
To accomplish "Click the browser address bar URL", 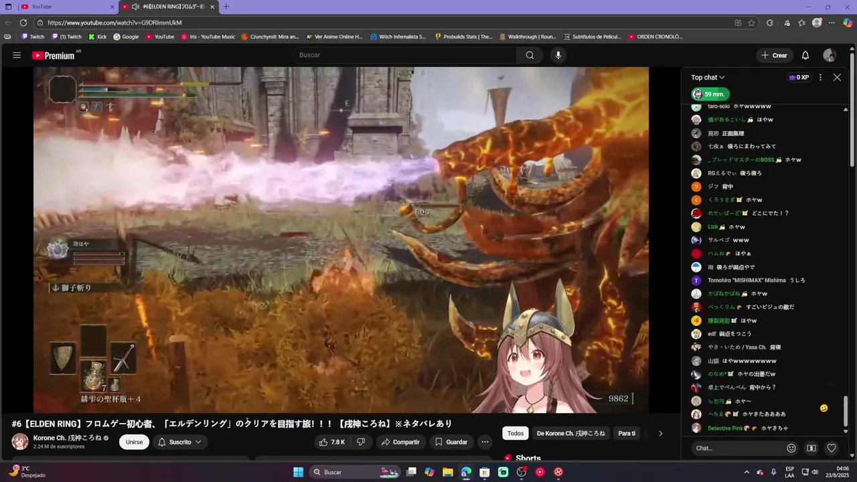I will (x=114, y=22).
